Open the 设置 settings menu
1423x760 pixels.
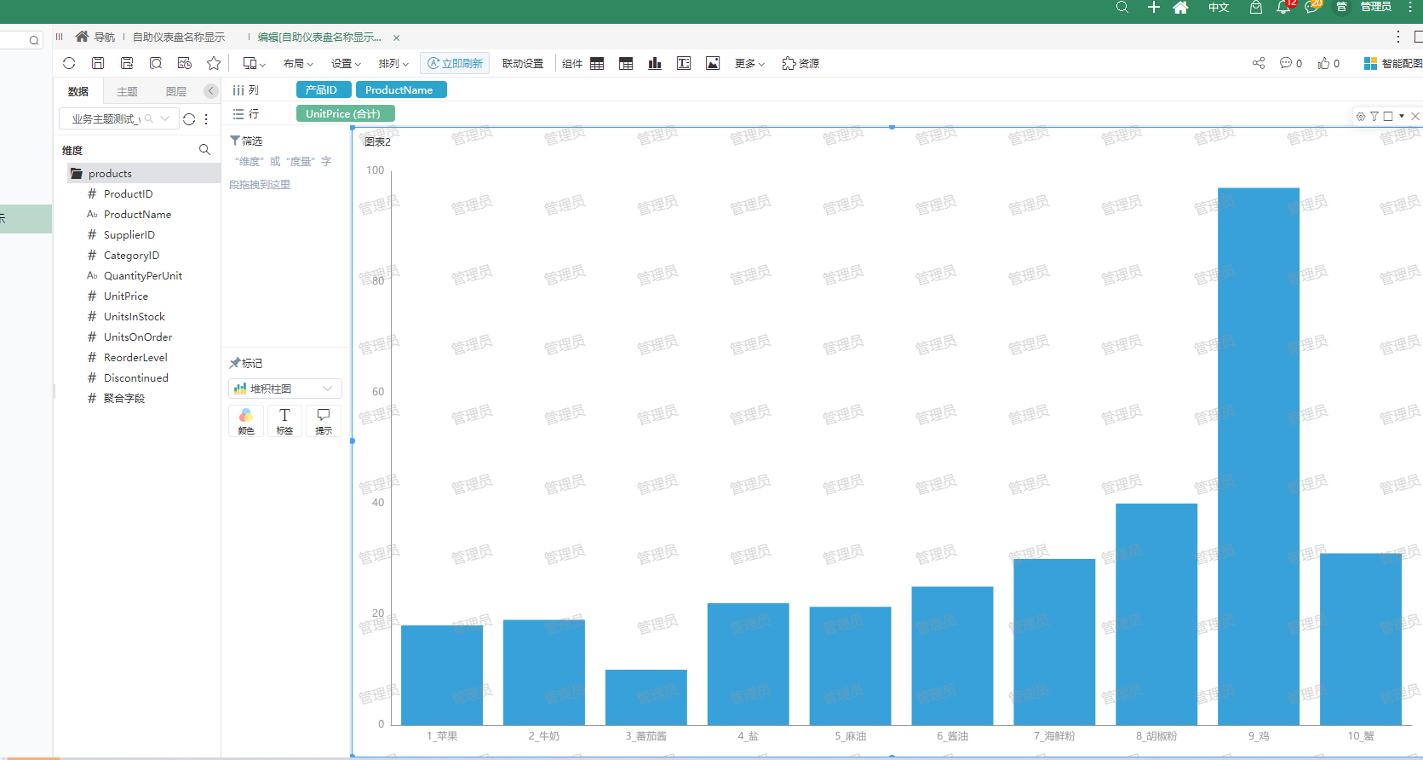[x=346, y=63]
